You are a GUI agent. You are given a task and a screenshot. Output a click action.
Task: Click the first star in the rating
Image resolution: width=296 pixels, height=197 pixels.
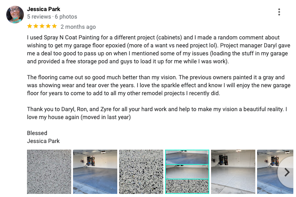(30, 27)
